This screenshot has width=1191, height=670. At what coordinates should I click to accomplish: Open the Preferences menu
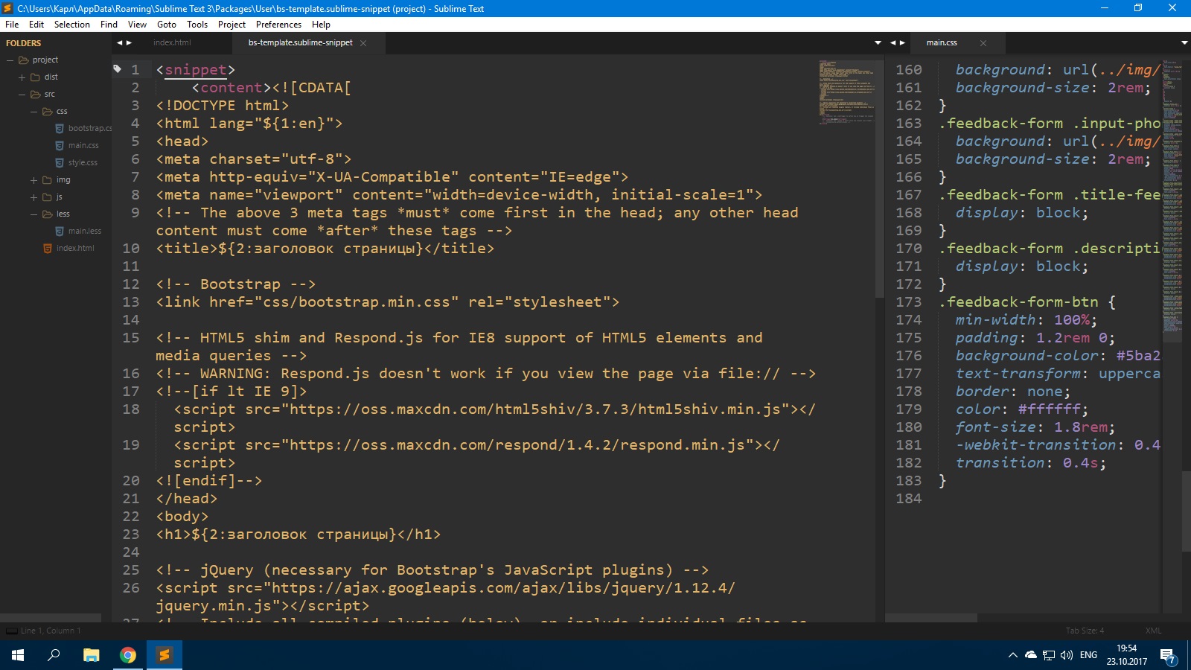coord(278,25)
